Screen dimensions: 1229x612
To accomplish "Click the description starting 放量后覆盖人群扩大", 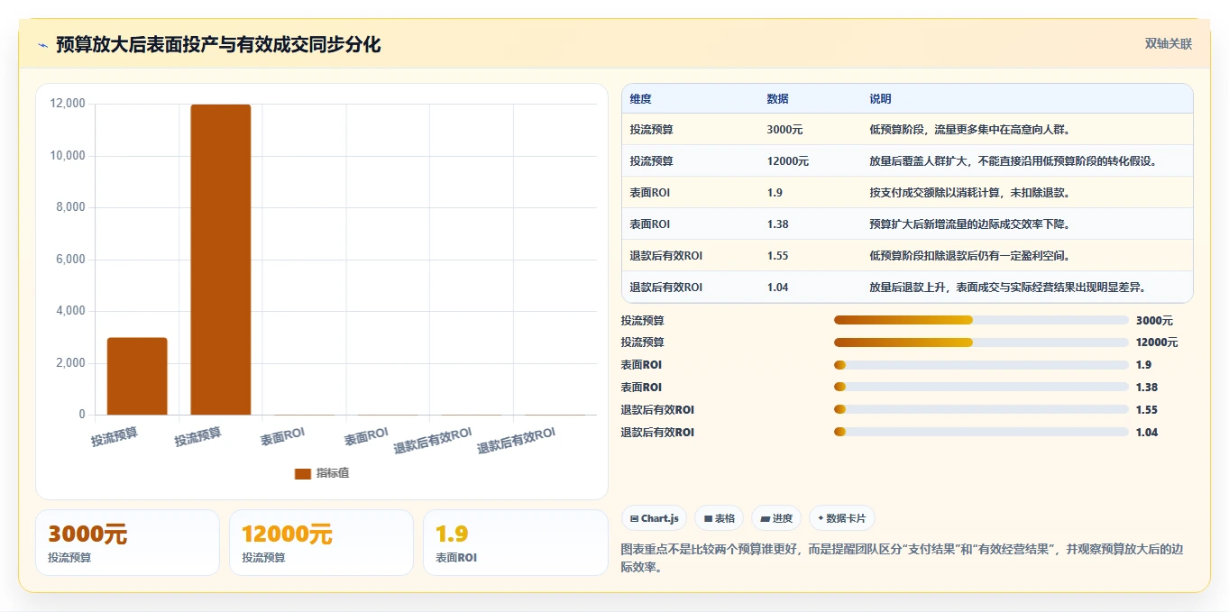I will (x=1013, y=161).
